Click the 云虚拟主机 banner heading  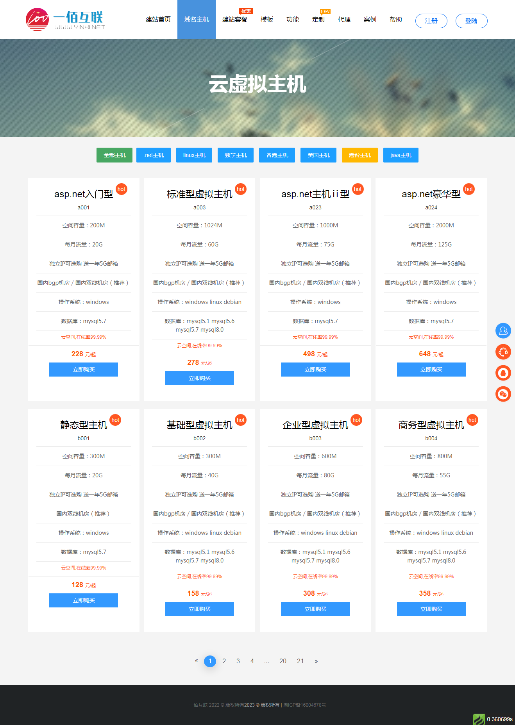click(x=257, y=84)
